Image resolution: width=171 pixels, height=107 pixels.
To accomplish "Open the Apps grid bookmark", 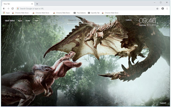I will [x=6, y=13].
